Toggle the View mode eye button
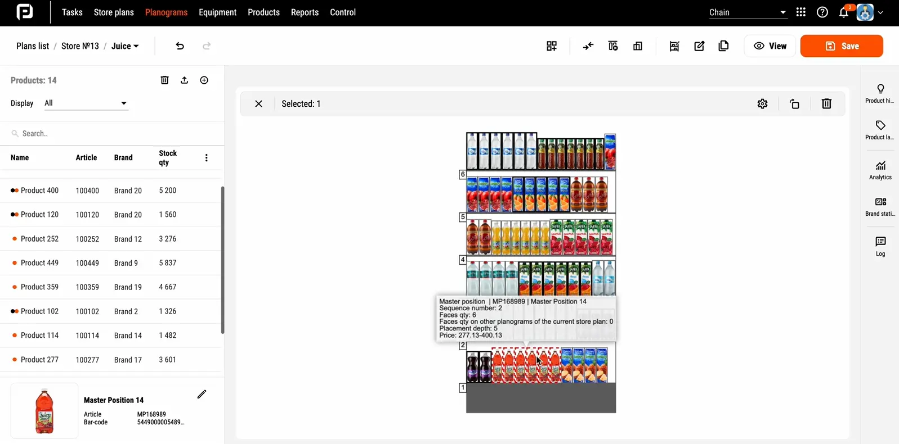Image resolution: width=899 pixels, height=444 pixels. (770, 46)
